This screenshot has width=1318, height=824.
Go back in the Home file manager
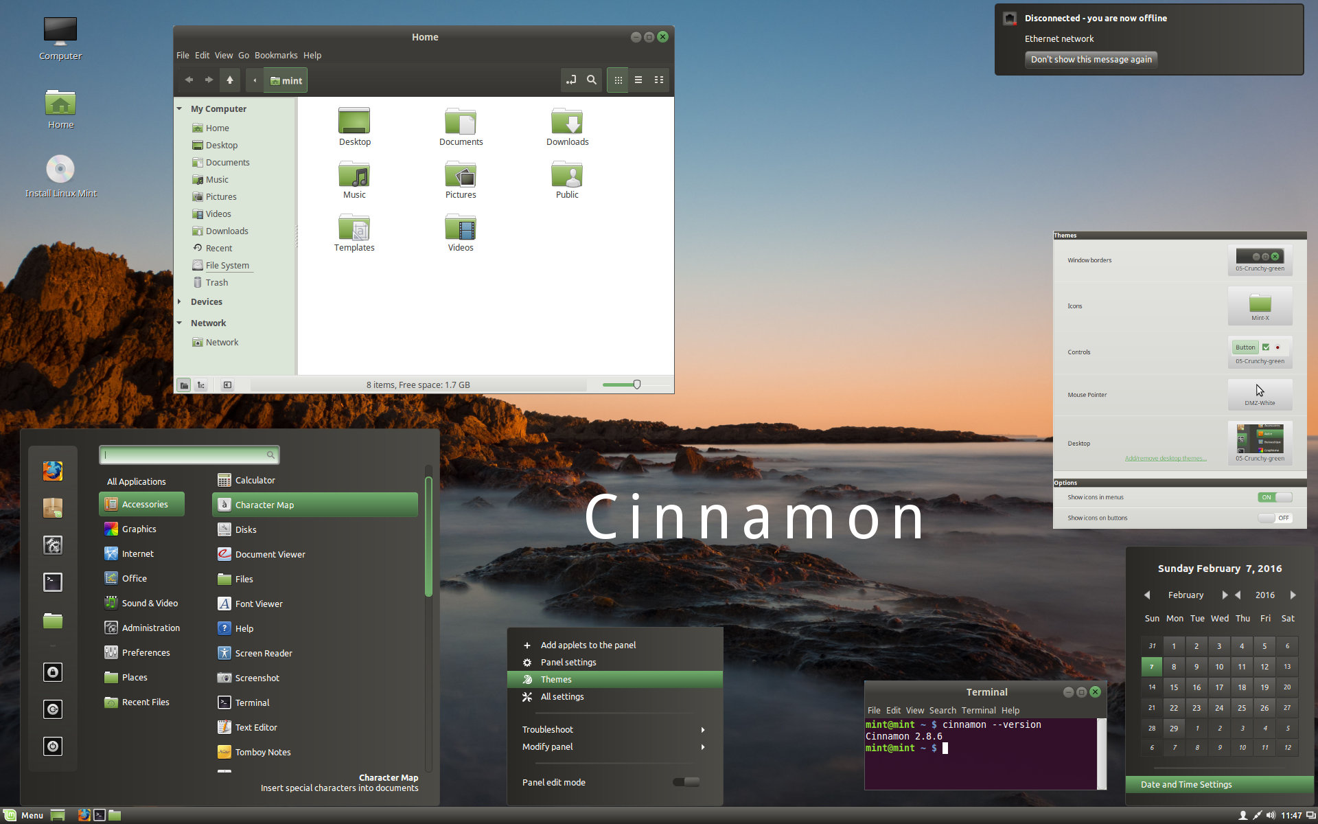[x=189, y=80]
